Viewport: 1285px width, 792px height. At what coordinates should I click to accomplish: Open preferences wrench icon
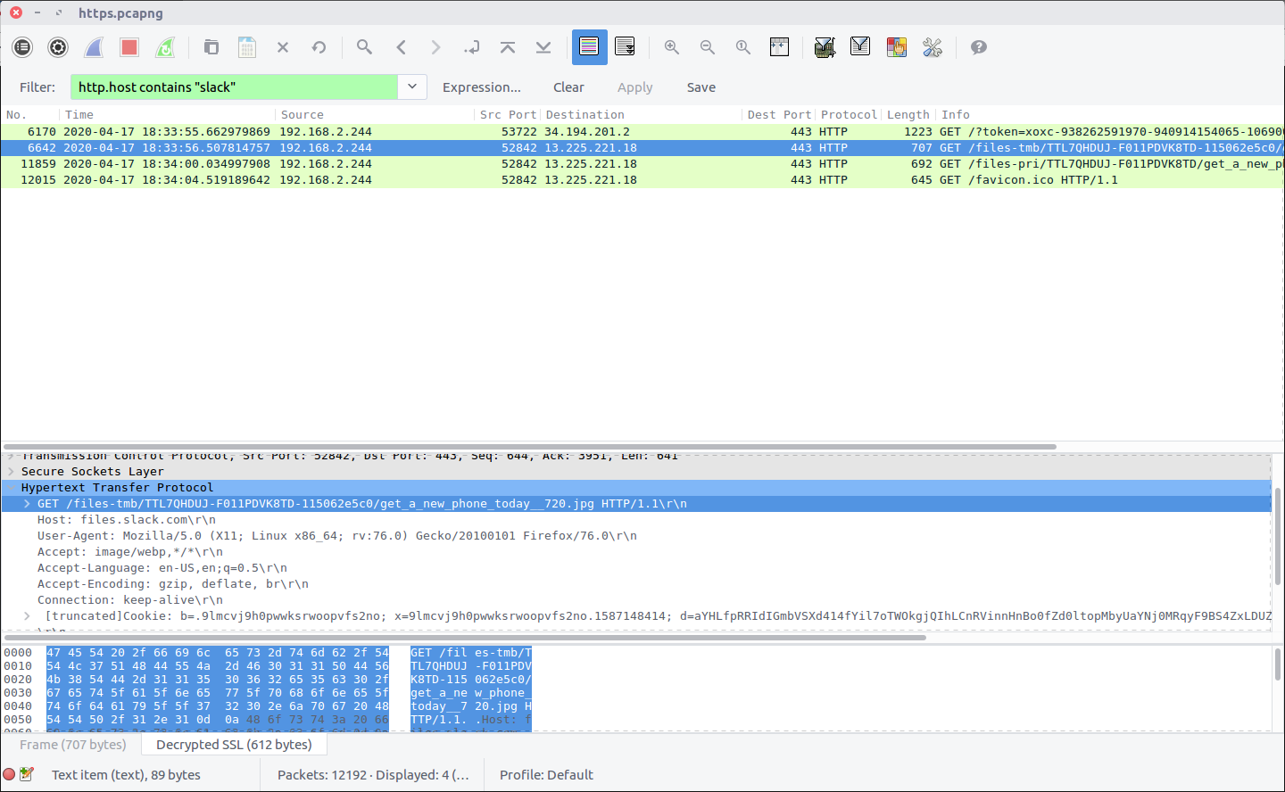(x=933, y=47)
